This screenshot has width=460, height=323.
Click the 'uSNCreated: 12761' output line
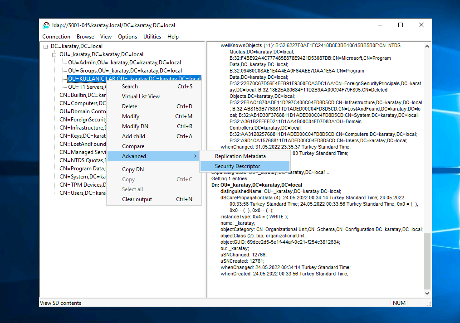[x=242, y=261]
